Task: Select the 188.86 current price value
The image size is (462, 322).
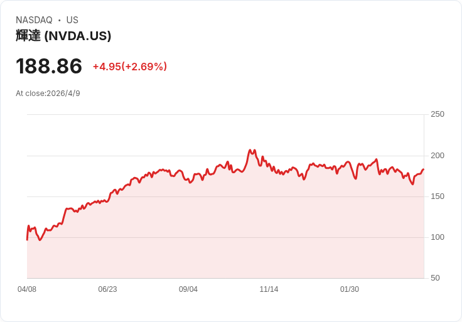Action: pos(49,66)
